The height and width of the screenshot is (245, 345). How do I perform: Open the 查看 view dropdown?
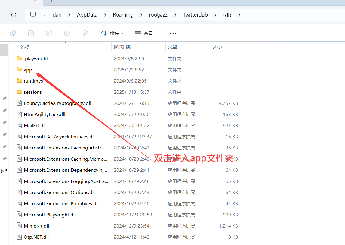tap(146, 33)
